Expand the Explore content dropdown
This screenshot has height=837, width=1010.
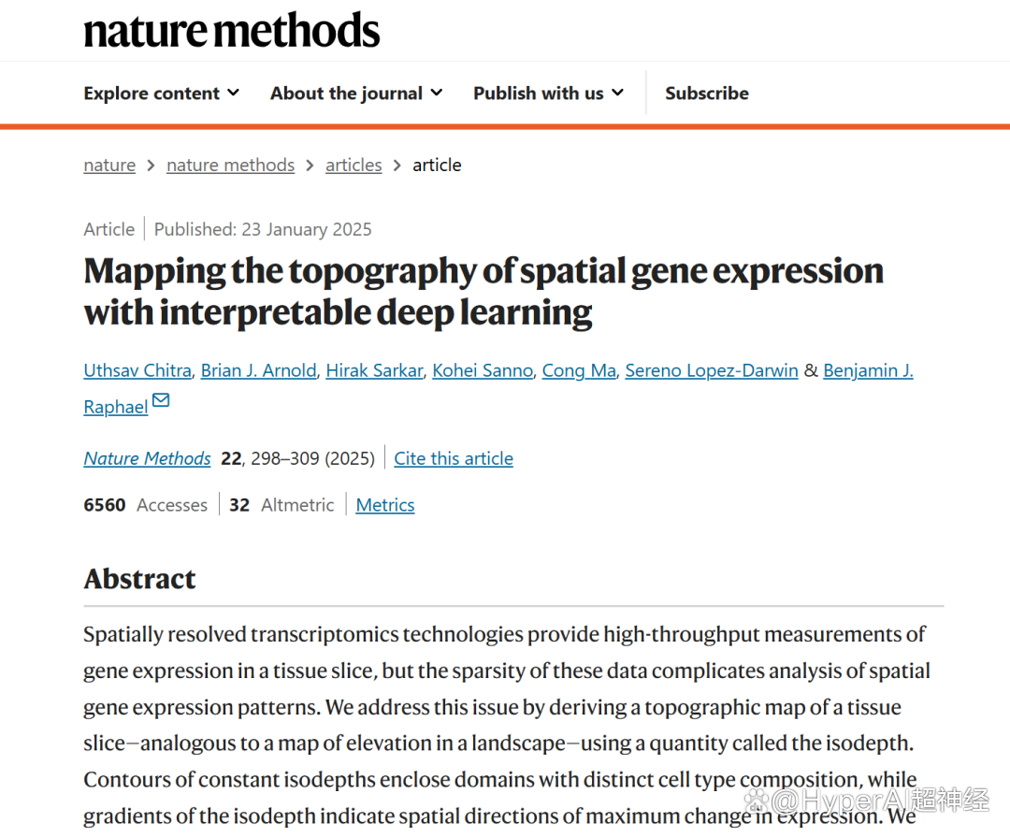tap(162, 94)
